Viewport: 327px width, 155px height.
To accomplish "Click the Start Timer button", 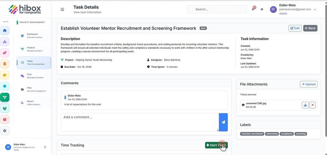I will click(216, 145).
